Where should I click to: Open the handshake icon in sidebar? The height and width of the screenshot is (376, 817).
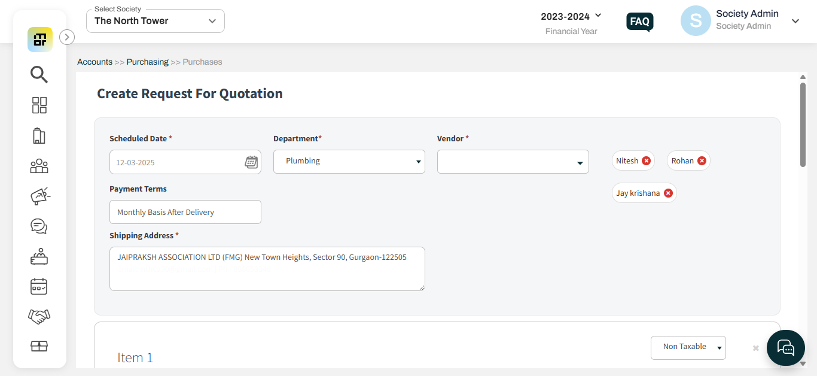pos(39,316)
